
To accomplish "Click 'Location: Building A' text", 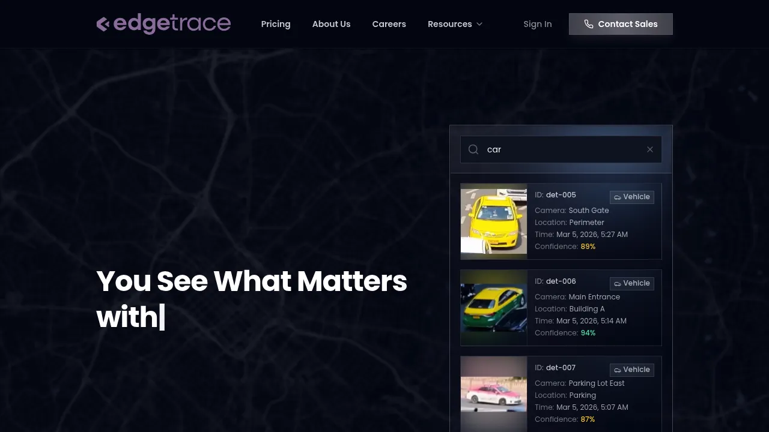I will (x=570, y=309).
